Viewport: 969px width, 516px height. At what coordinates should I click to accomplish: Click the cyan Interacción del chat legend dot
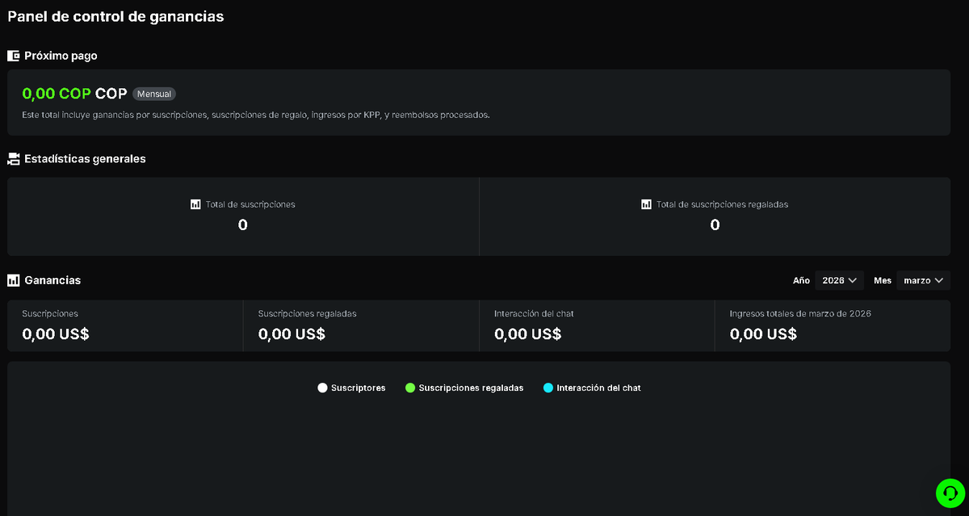pyautogui.click(x=548, y=388)
